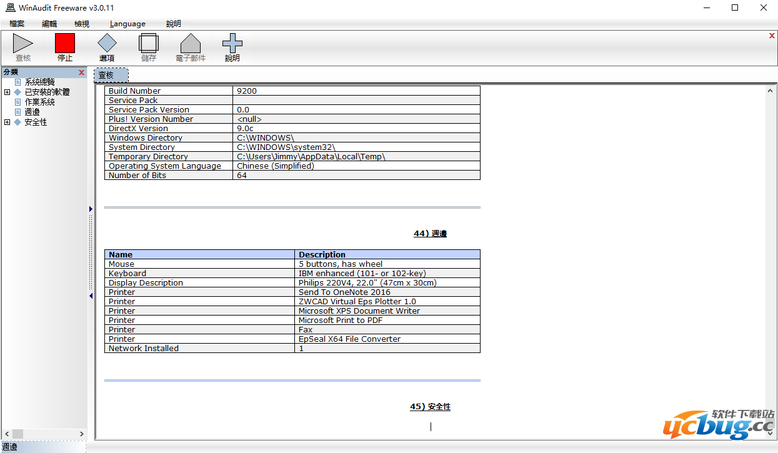Open the 檢視 menu
This screenshot has height=453, width=778.
point(82,24)
